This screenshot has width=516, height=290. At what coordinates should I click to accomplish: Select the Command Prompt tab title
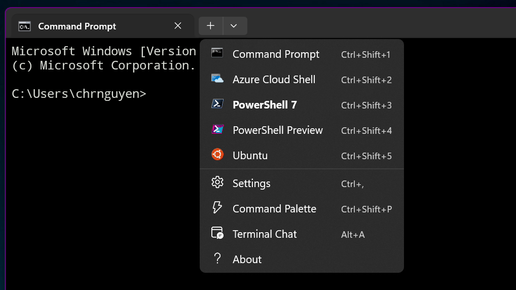pyautogui.click(x=77, y=26)
